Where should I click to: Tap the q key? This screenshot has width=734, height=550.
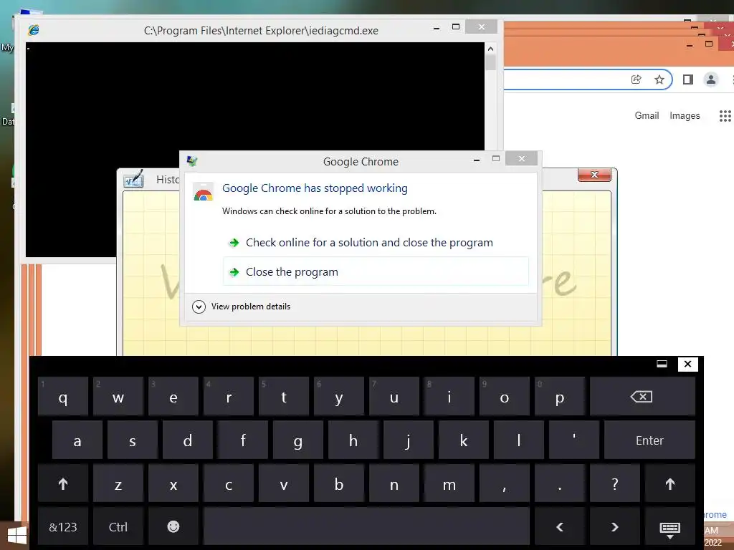pos(63,397)
